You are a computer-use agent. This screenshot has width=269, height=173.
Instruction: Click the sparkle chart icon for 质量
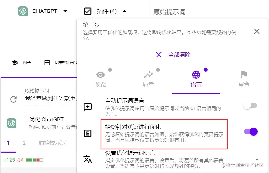[x=148, y=75]
